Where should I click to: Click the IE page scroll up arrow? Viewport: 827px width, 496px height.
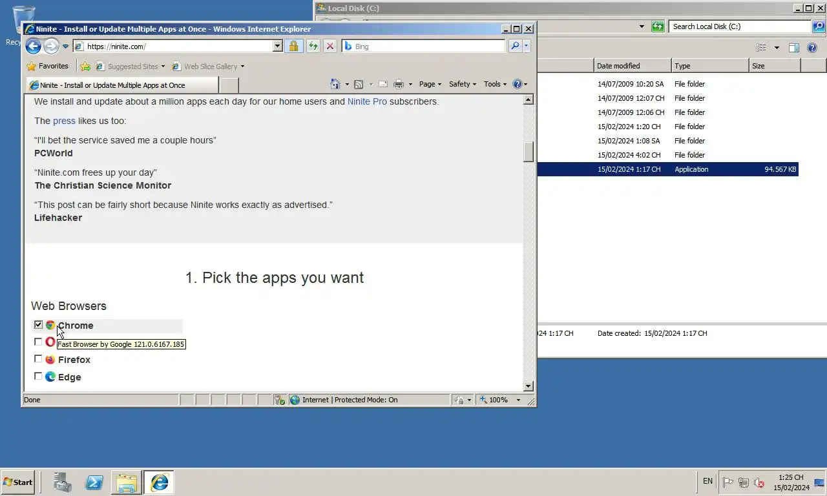coord(529,99)
